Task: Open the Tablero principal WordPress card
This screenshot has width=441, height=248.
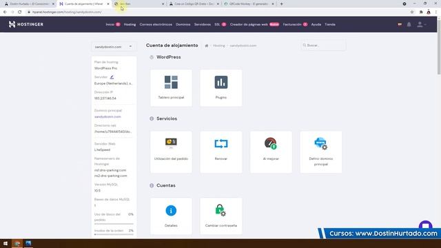Action: pos(171,88)
